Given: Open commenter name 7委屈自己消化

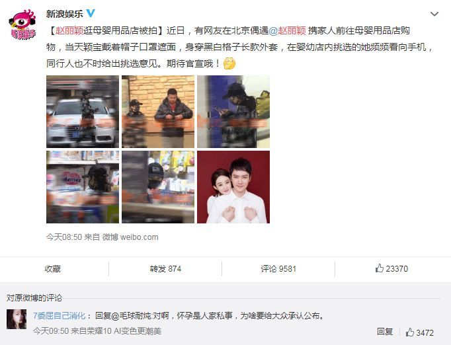Looking at the screenshot, I should coord(60,316).
